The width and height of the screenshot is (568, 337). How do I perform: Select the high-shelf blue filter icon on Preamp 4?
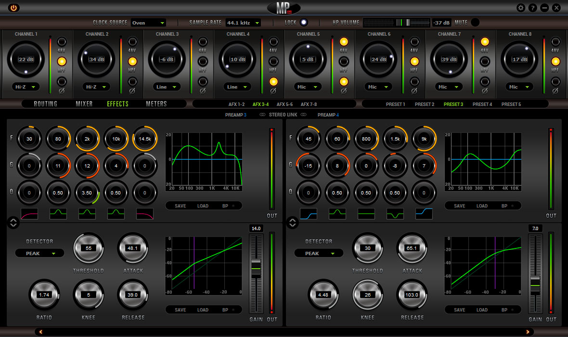[424, 214]
